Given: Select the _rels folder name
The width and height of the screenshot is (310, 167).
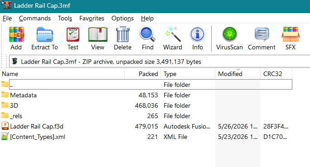Looking at the screenshot, I should 16,116.
